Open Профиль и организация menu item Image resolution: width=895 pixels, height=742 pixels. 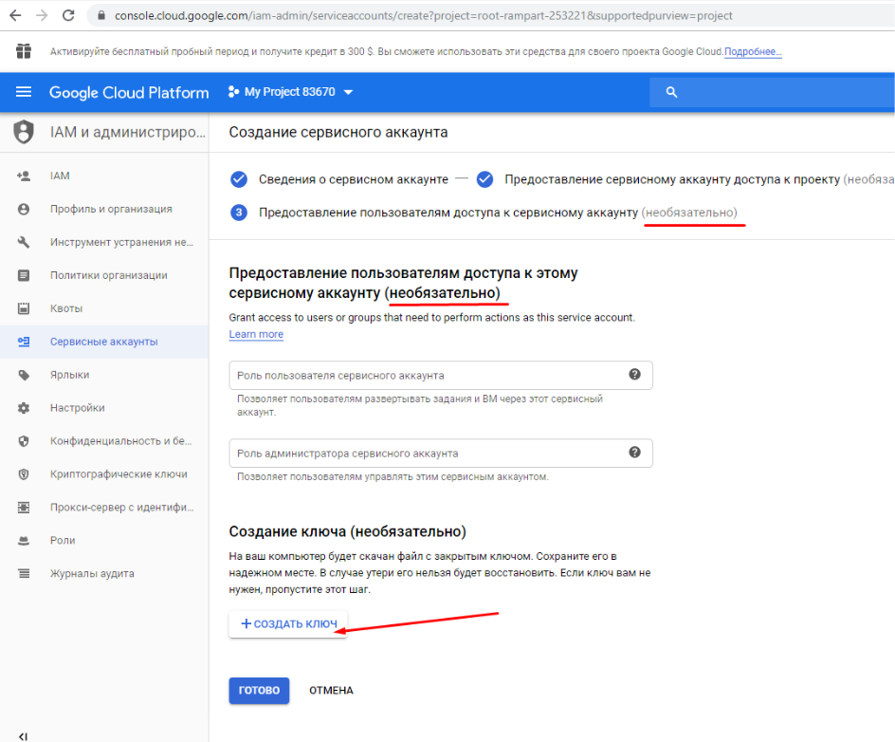point(104,209)
